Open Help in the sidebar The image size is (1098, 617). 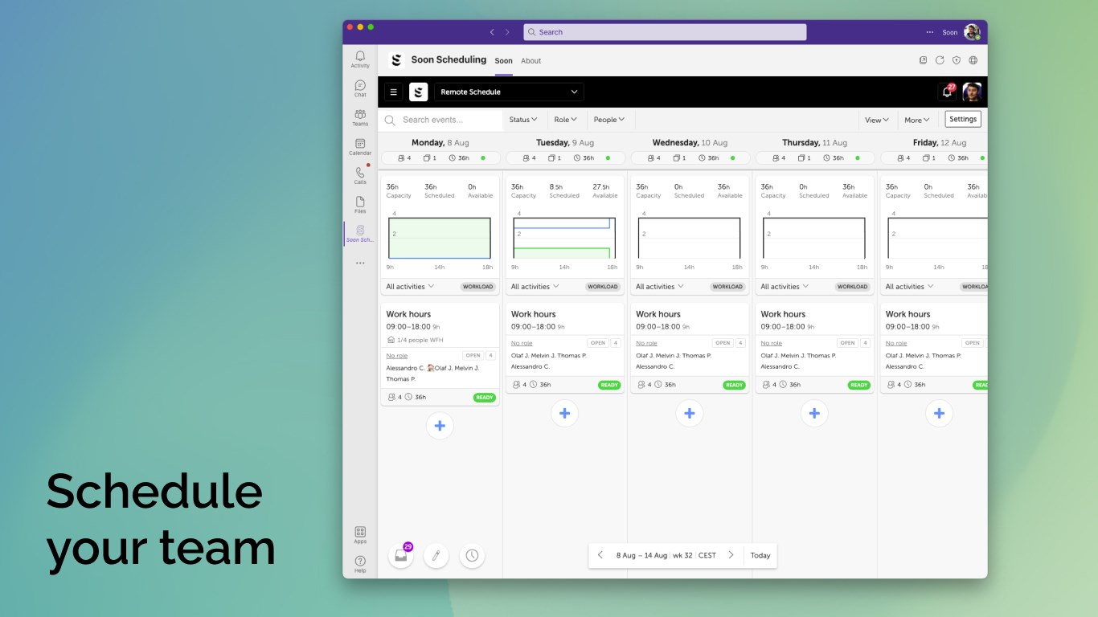click(360, 564)
